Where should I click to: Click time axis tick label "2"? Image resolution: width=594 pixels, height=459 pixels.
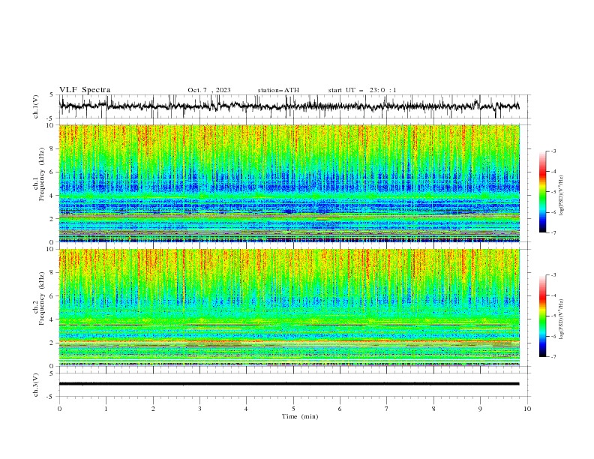(153, 409)
